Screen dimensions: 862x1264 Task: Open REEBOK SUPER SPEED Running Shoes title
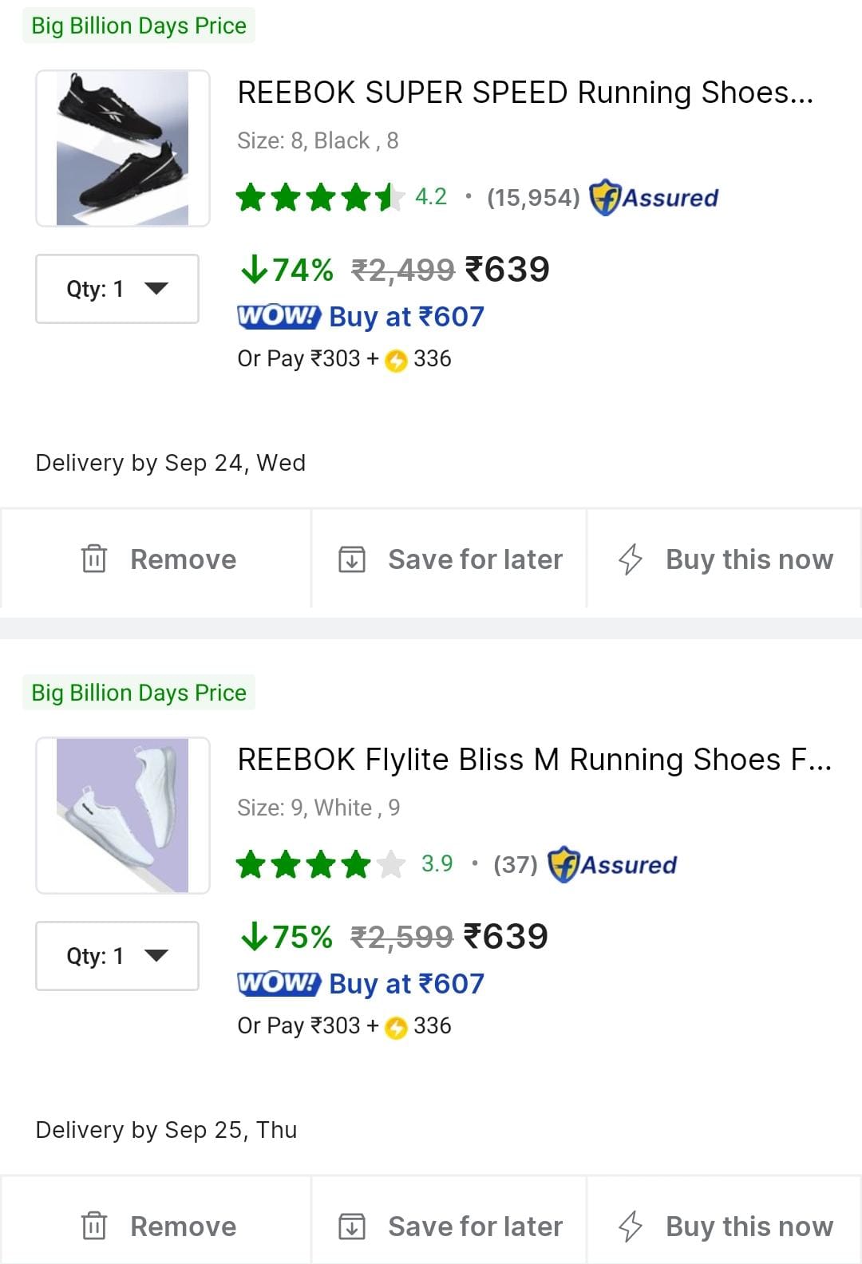pos(525,93)
